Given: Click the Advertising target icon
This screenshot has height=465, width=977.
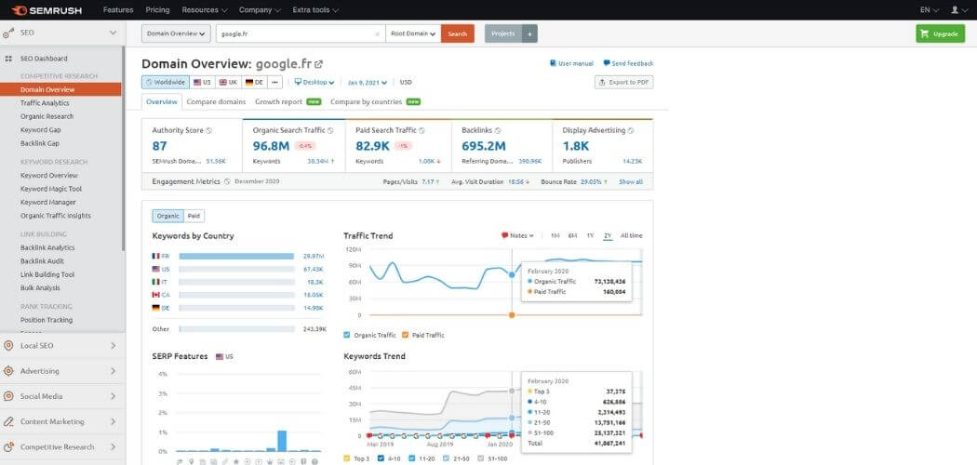Looking at the screenshot, I should (x=8, y=371).
